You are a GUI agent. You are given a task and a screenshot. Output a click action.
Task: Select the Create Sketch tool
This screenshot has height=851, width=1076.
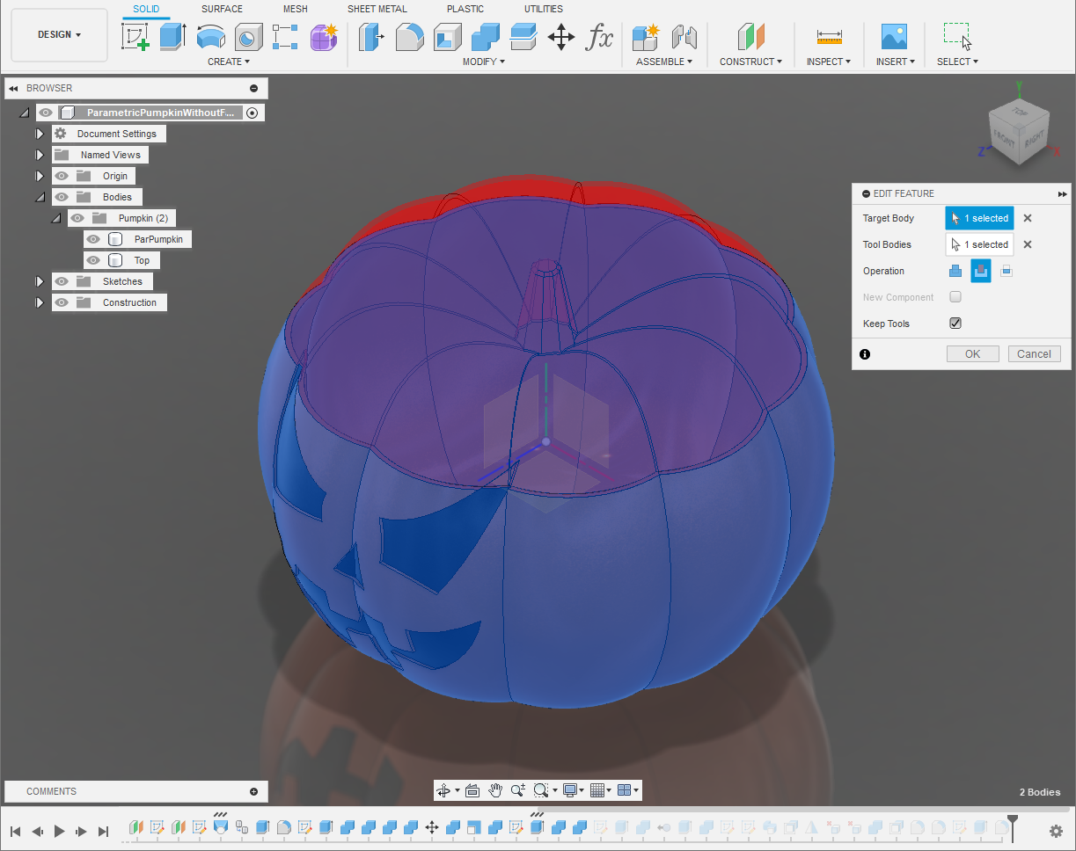(x=135, y=37)
